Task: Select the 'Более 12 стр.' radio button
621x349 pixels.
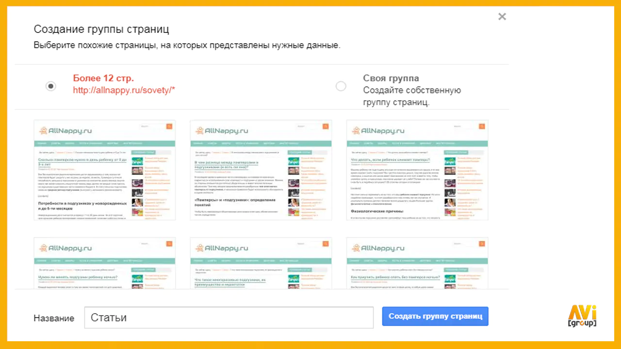Action: (x=50, y=86)
